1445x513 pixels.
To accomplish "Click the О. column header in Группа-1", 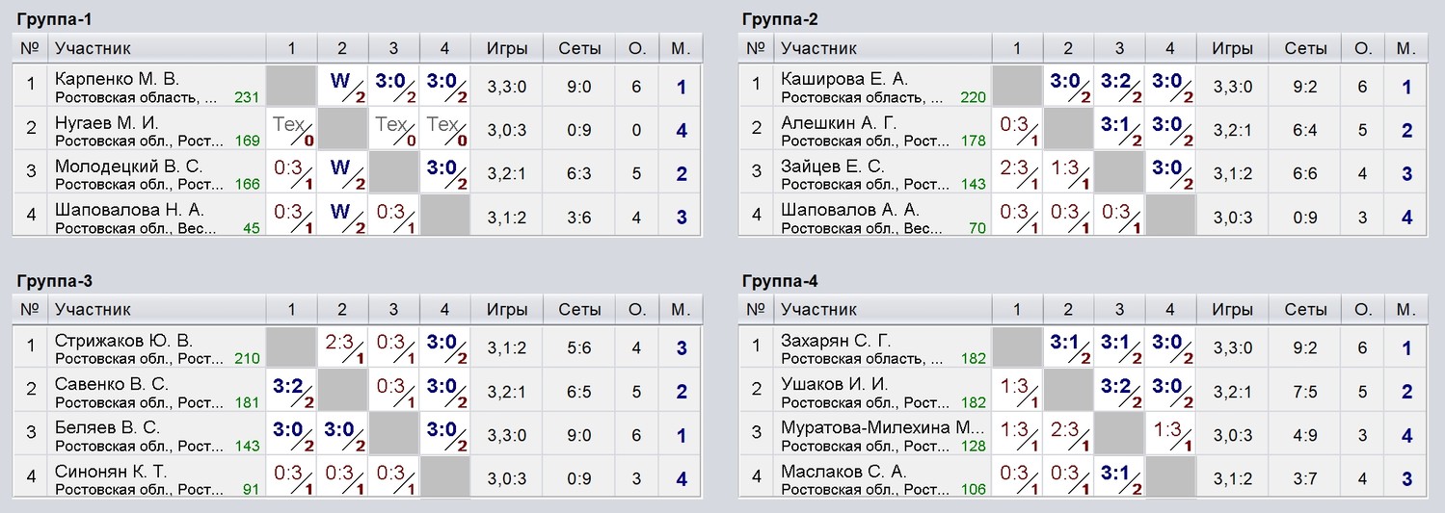I will (x=637, y=48).
